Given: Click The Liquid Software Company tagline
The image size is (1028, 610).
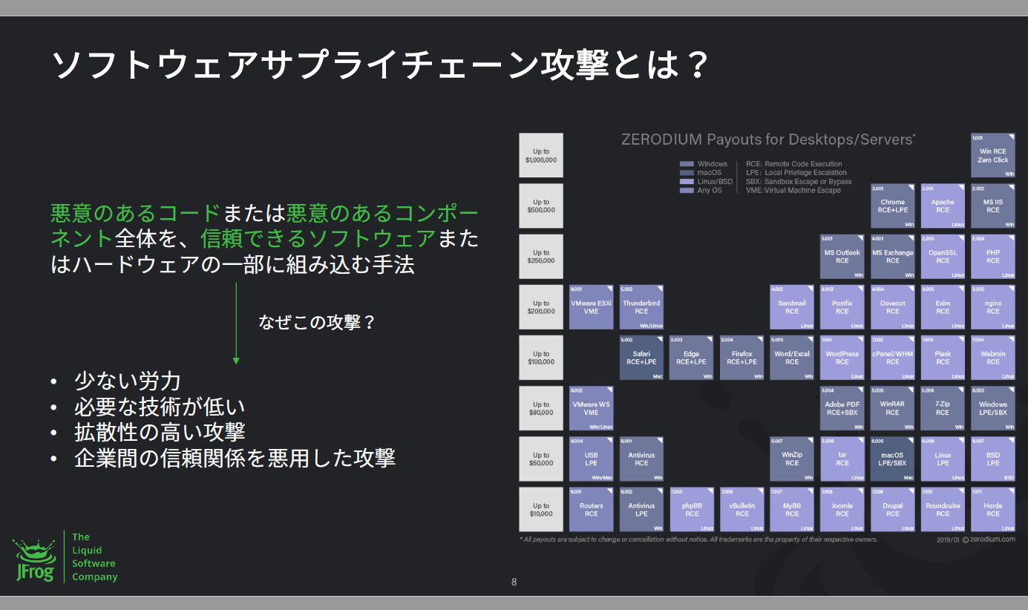Looking at the screenshot, I should (x=94, y=557).
